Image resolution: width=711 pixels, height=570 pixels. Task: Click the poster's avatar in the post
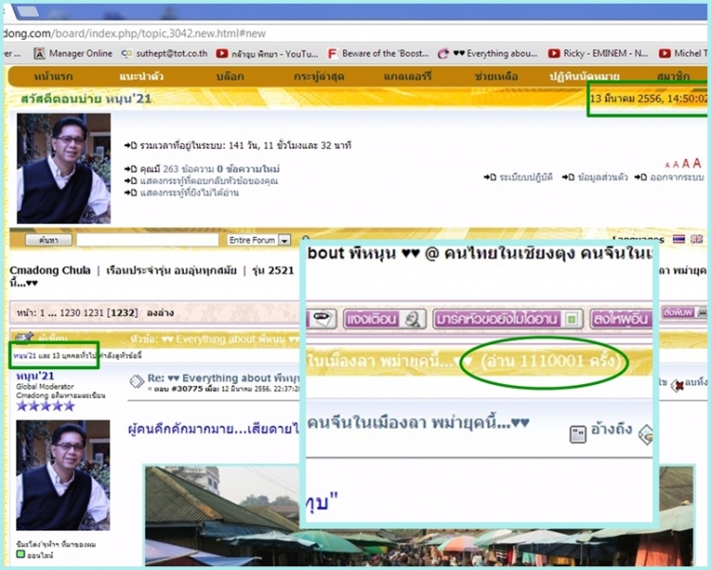pos(63,475)
